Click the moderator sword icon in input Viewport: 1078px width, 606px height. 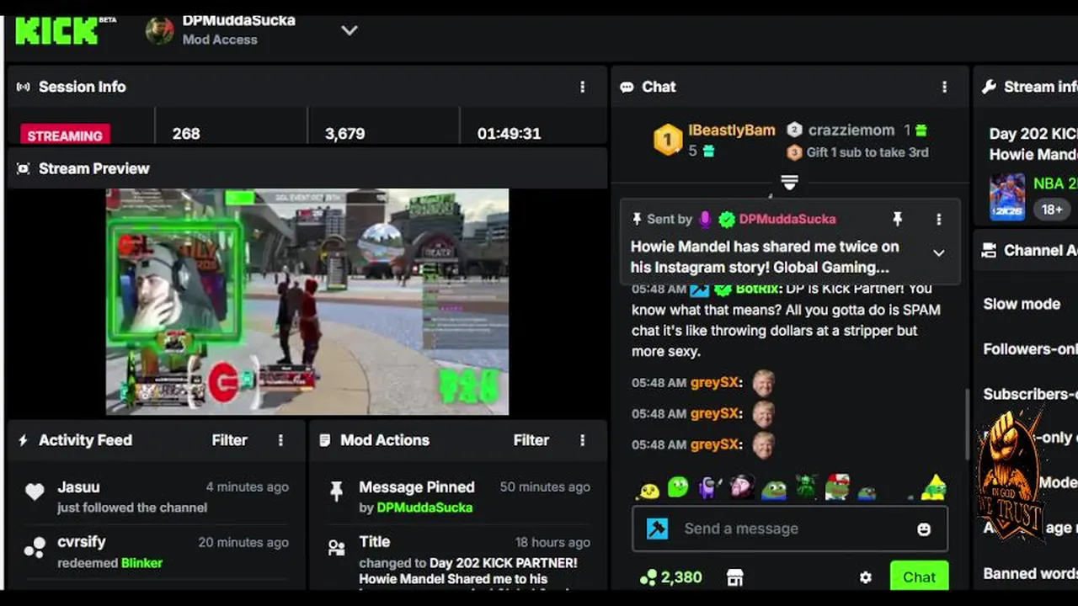(x=657, y=529)
